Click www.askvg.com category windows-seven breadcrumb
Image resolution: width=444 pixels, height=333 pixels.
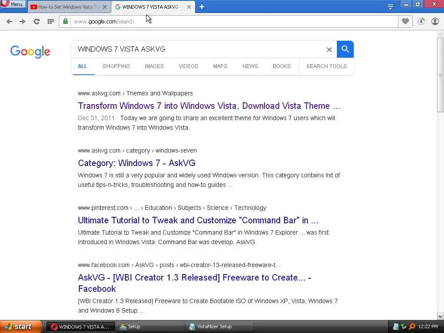(x=137, y=150)
